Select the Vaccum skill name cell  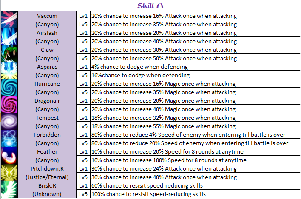(x=47, y=16)
